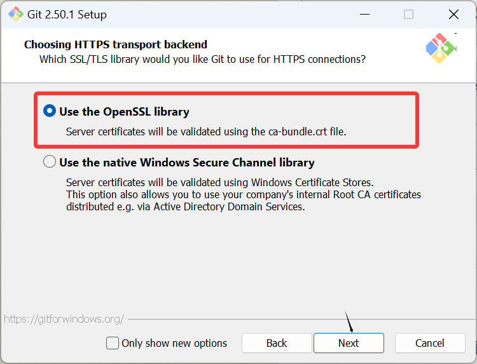The height and width of the screenshot is (364, 477).
Task: Click the Windows Certificate Stores description text
Action: click(x=219, y=182)
